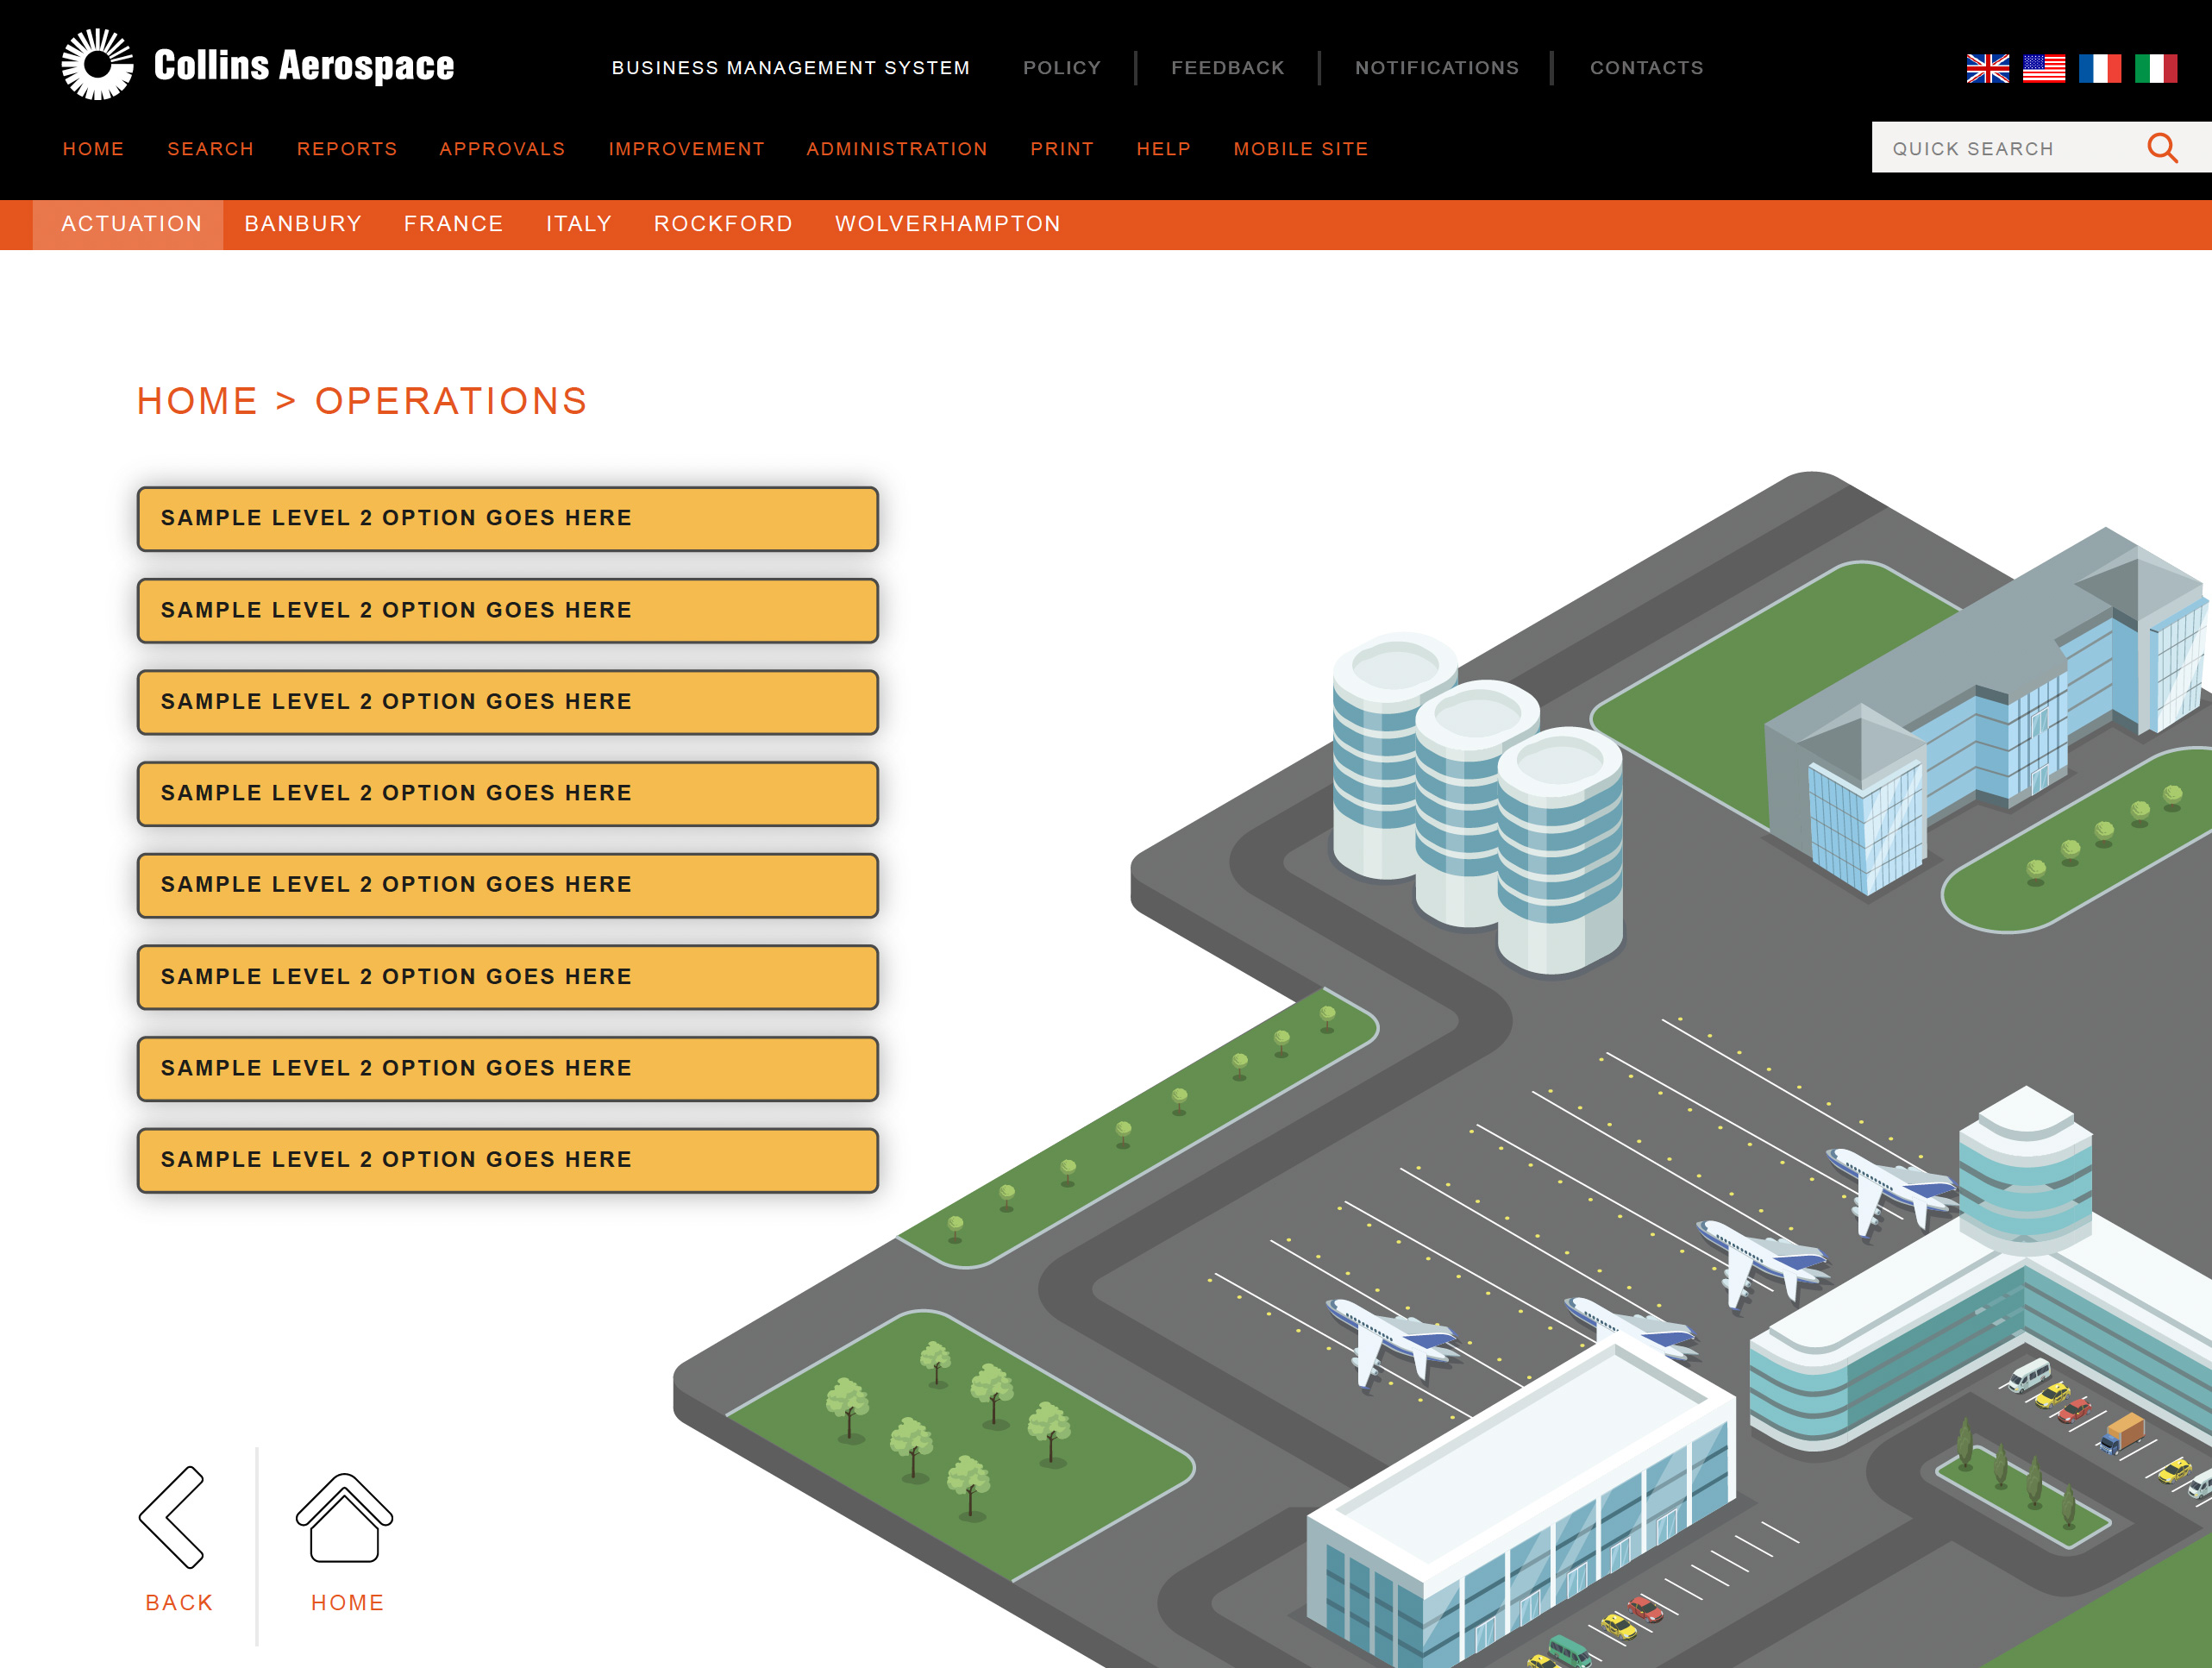This screenshot has height=1668, width=2212.
Task: Click the seventh Sample Level 2 option button
Action: 507,1069
